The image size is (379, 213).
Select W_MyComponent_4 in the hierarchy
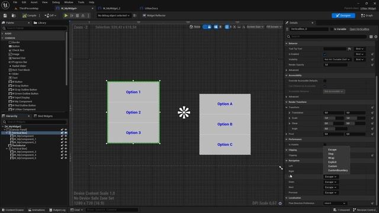tap(25, 155)
